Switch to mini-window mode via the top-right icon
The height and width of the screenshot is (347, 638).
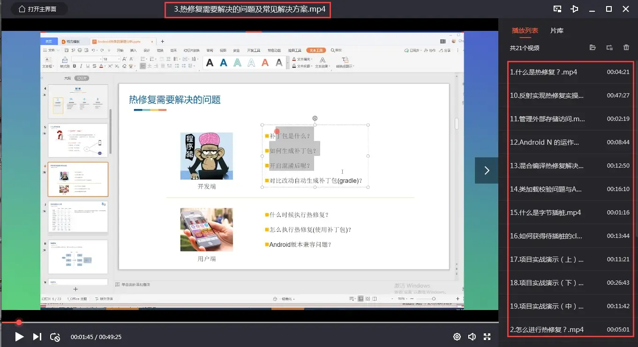557,8
